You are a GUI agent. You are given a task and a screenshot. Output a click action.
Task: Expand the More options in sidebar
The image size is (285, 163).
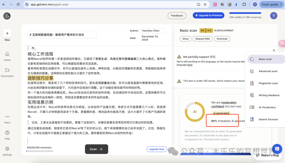7,117
